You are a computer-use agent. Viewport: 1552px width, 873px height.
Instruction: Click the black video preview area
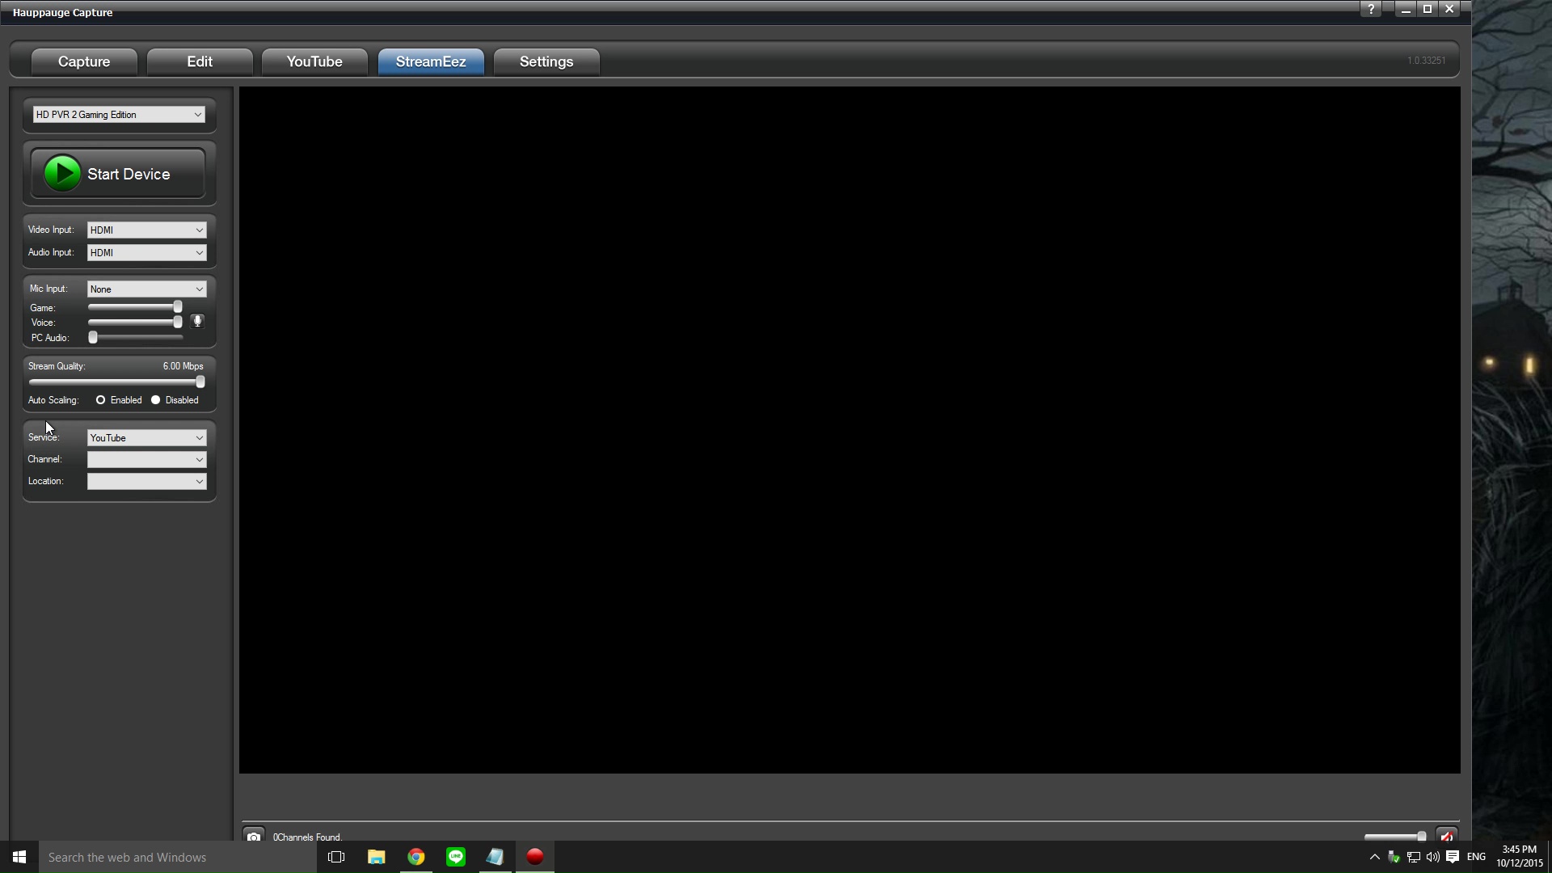[x=850, y=430]
